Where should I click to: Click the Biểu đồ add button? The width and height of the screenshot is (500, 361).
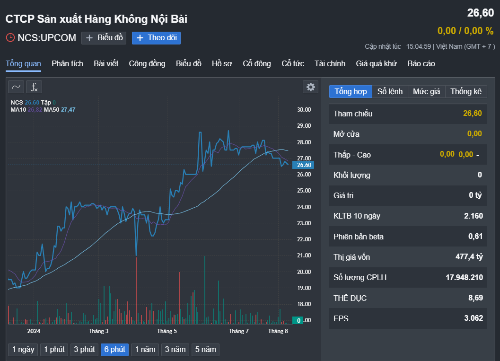(104, 38)
